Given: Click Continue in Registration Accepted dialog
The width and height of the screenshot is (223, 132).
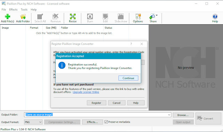Looking at the screenshot, I should tap(128, 78).
